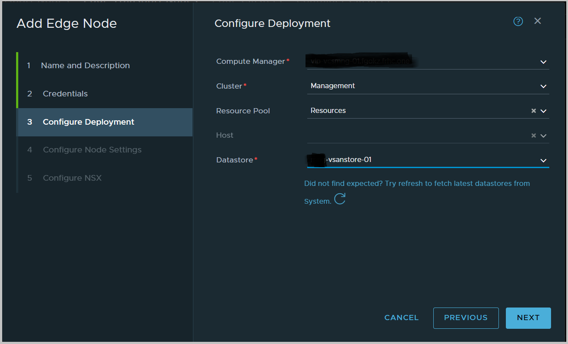Image resolution: width=568 pixels, height=344 pixels.
Task: Click the Datastore input field
Action: [413, 159]
